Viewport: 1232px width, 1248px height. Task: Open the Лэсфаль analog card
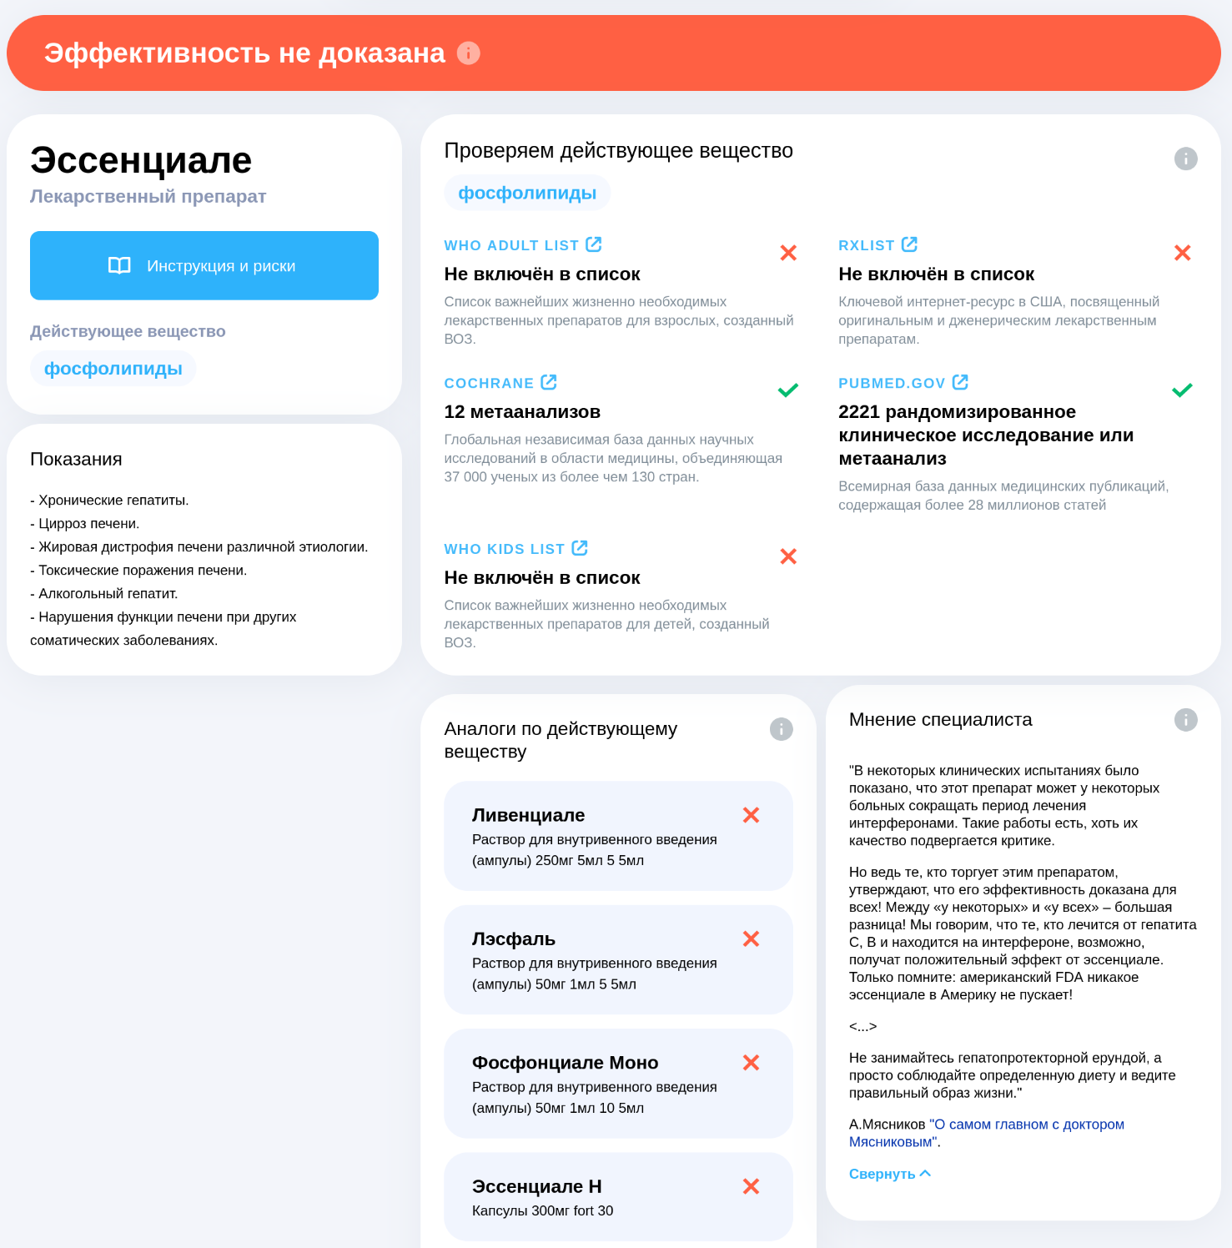pyautogui.click(x=618, y=959)
